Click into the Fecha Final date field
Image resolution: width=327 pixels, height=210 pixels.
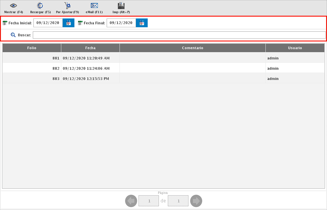121,23
